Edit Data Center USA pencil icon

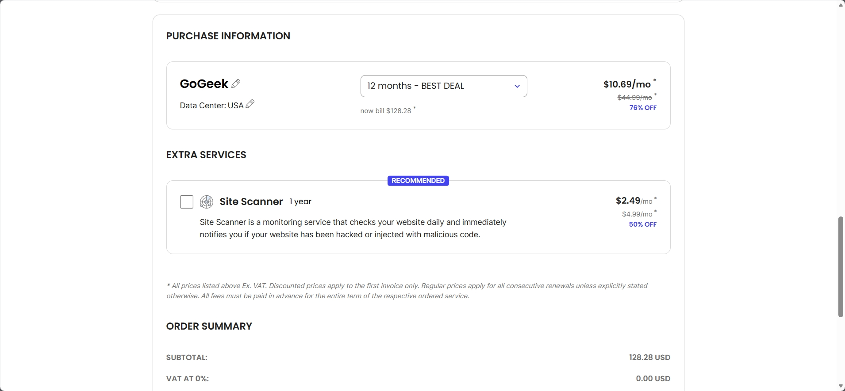250,104
